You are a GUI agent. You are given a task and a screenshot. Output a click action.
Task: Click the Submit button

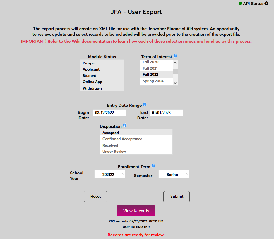(x=177, y=197)
